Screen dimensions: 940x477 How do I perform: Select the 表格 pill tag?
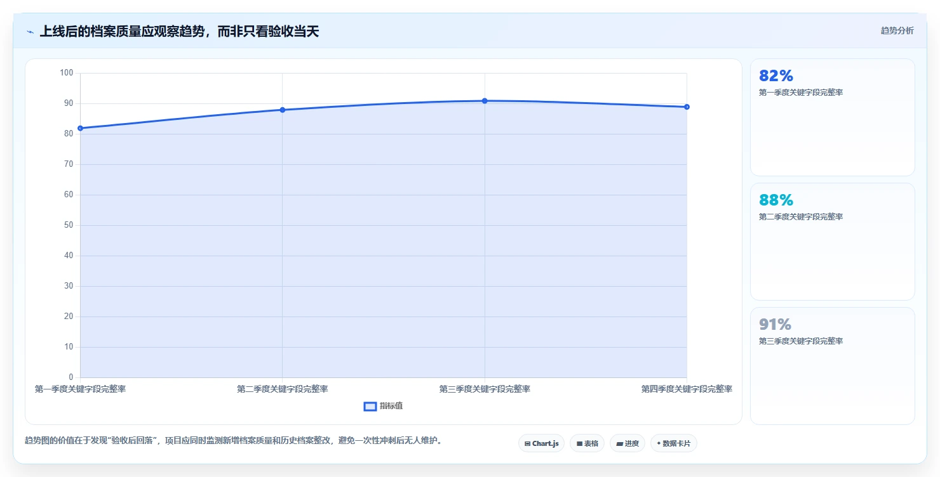click(587, 443)
